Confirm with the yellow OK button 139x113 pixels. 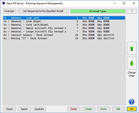(x=132, y=109)
